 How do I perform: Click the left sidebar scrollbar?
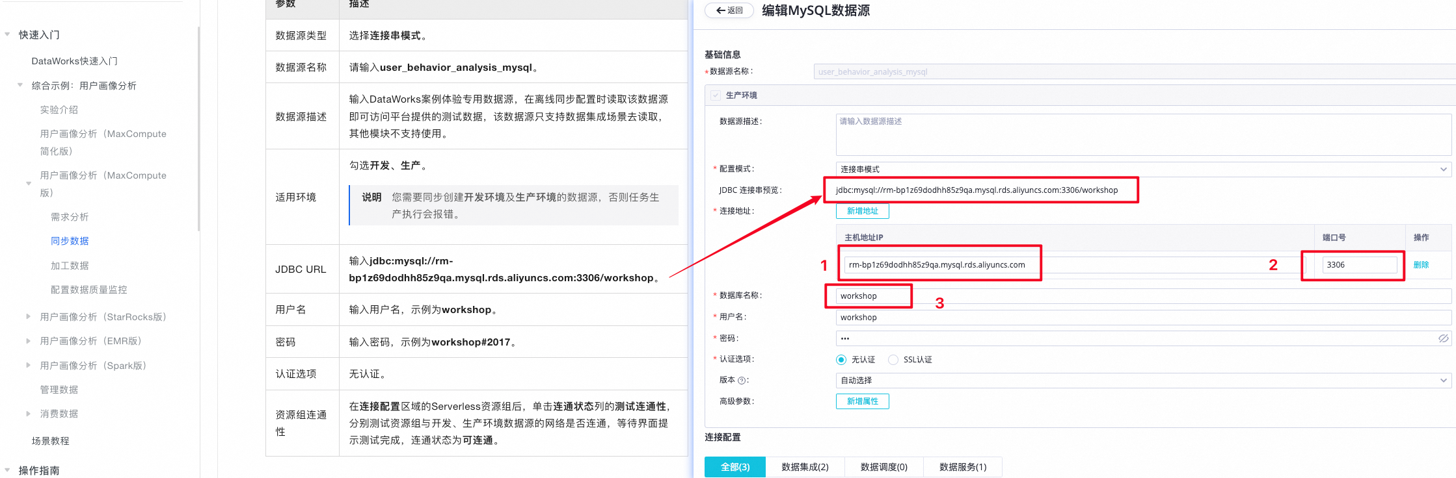coord(198,129)
